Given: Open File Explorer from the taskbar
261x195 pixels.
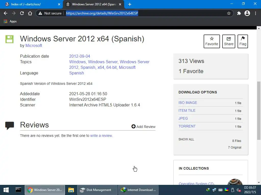Looking at the screenshot, I should (x=71, y=190).
